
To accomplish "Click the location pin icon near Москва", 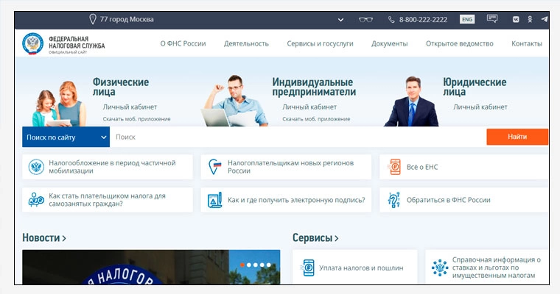I will [93, 19].
